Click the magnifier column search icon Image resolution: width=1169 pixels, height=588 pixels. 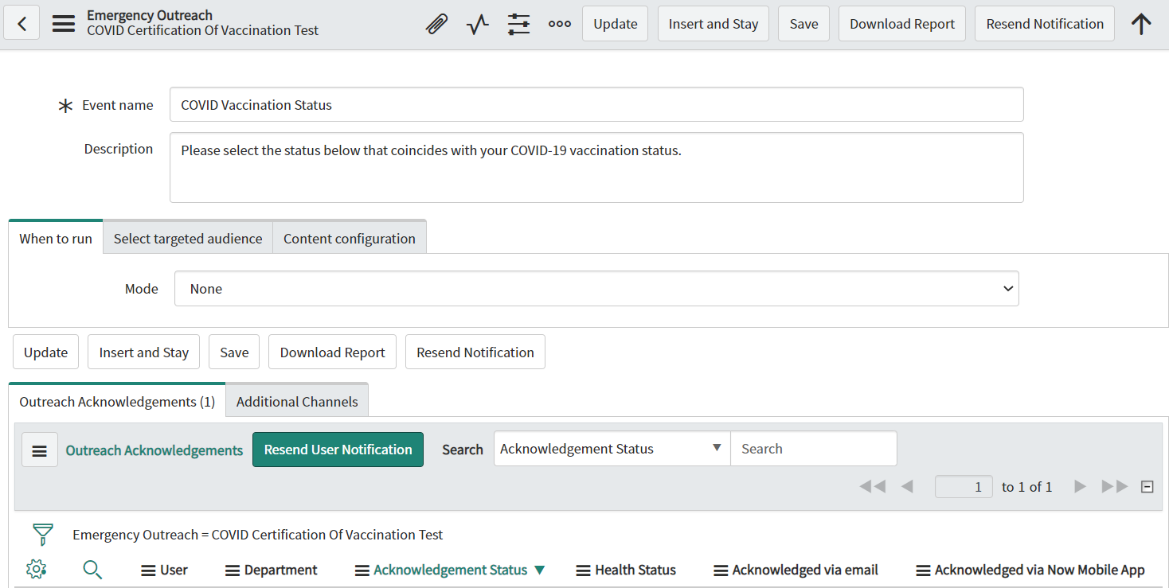(x=92, y=569)
